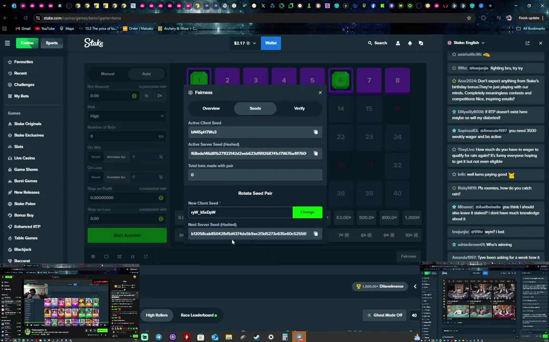Show the High Rollers tab
549x342 pixels.
[157, 315]
